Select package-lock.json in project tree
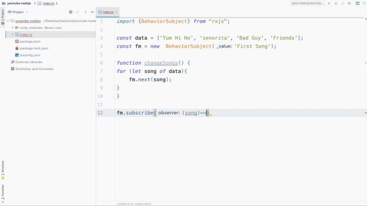The image size is (367, 206). [x=34, y=48]
